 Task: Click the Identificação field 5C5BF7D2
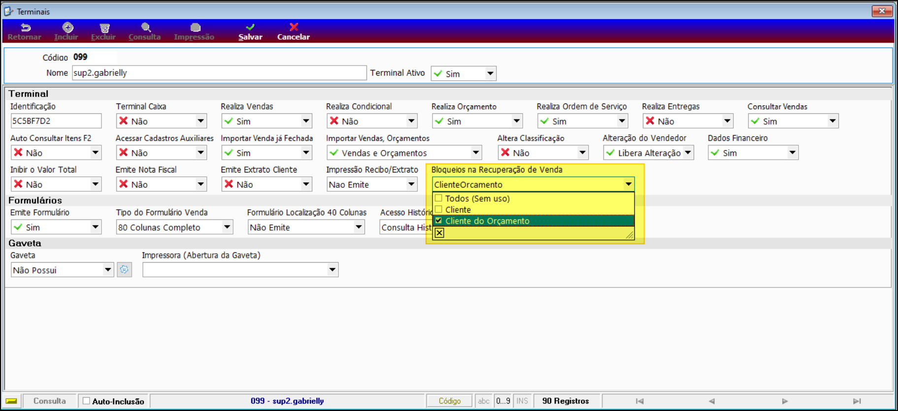pos(56,121)
